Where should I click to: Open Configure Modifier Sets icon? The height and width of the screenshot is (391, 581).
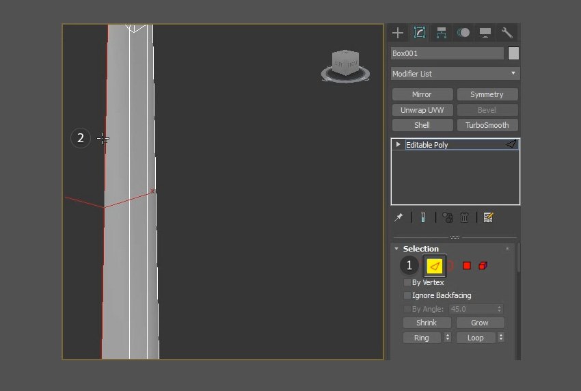[488, 217]
